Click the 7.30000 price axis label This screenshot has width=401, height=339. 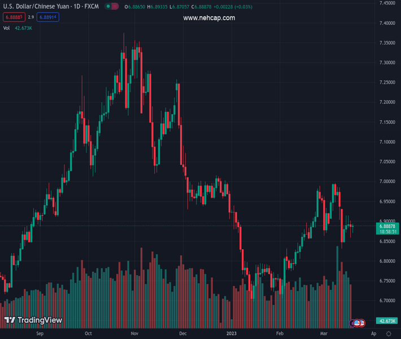(x=387, y=62)
